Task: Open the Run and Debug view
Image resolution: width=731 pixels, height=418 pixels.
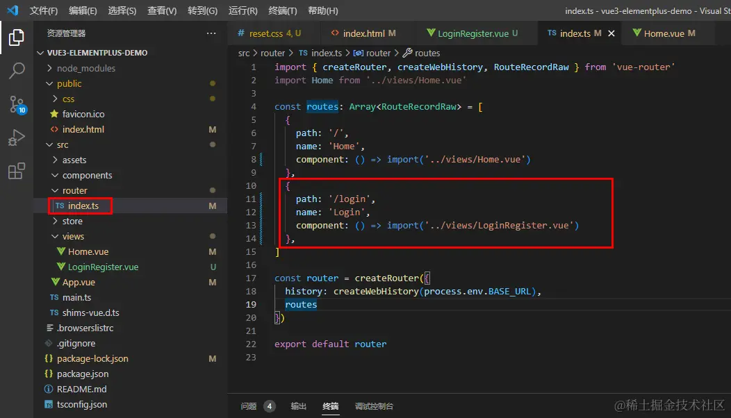Action: click(x=16, y=138)
